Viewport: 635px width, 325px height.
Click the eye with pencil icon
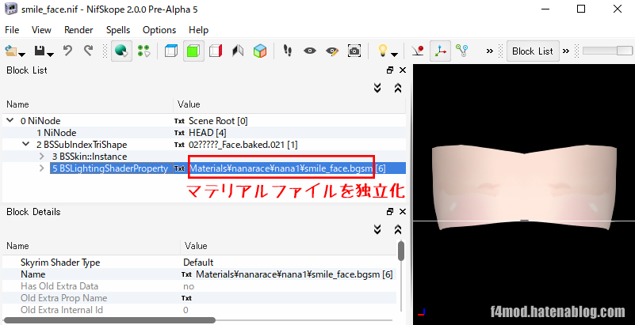[332, 51]
